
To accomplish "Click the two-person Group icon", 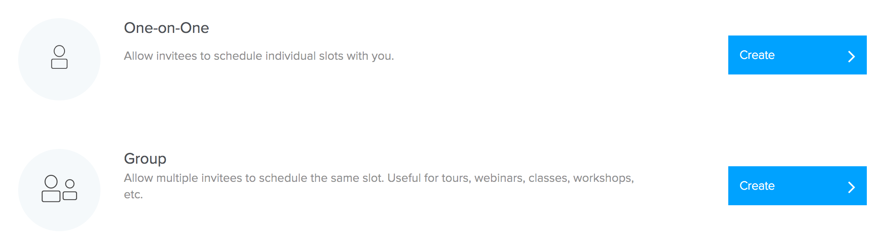I will pyautogui.click(x=59, y=188).
